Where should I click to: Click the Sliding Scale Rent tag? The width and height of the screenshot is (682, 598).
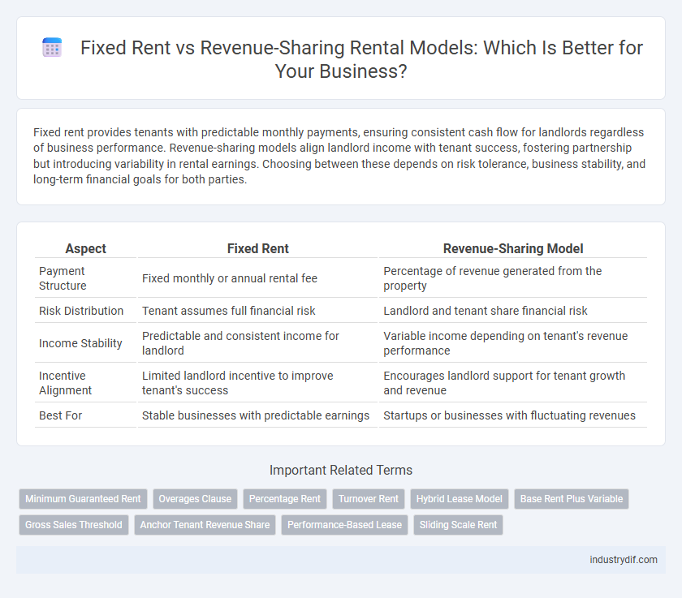(x=458, y=524)
